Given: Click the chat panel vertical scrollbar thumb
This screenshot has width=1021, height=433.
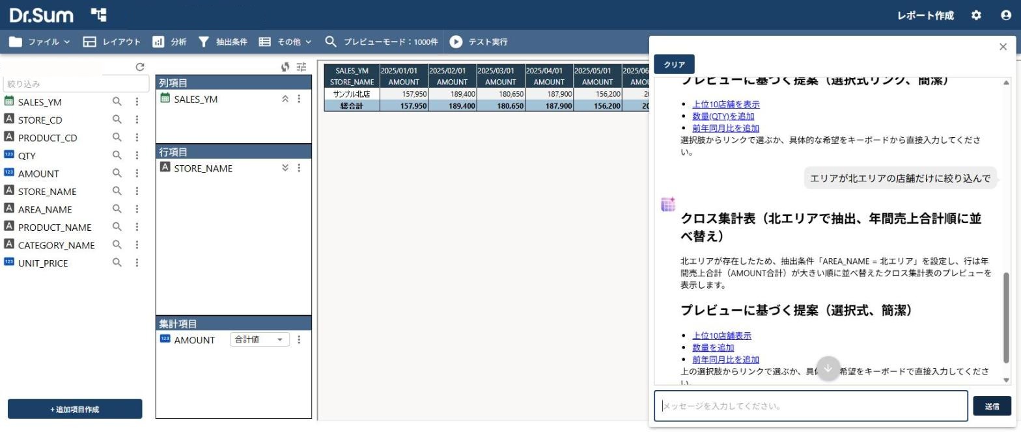Looking at the screenshot, I should point(1006,317).
